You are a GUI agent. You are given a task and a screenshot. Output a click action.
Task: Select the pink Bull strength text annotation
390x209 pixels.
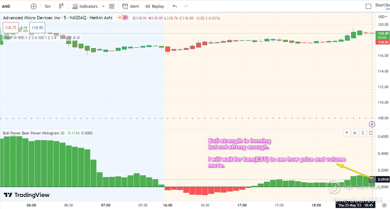pyautogui.click(x=277, y=153)
